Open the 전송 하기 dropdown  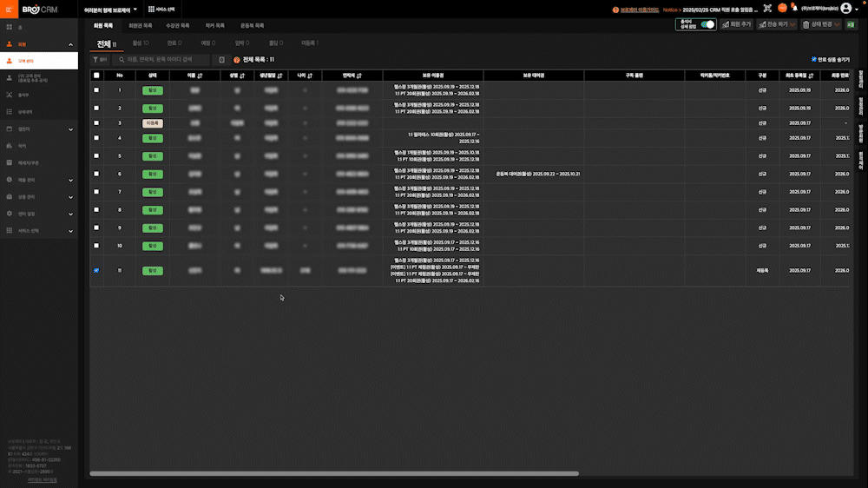(x=777, y=24)
